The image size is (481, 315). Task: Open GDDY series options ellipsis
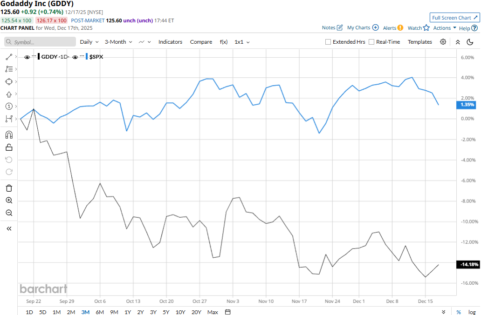34,56
